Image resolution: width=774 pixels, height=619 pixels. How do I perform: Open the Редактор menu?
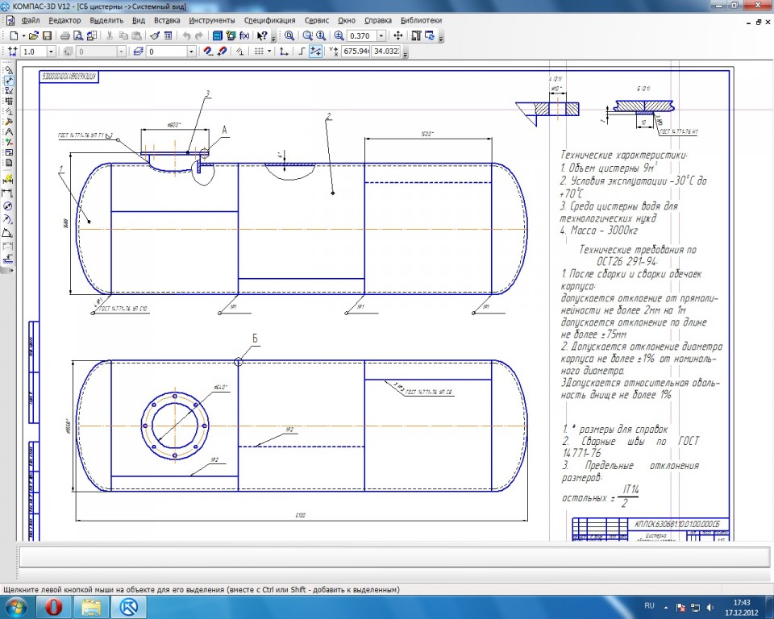(x=64, y=20)
